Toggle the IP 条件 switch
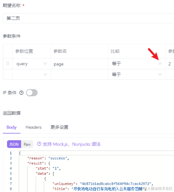The width and height of the screenshot is (174, 192). [32, 93]
